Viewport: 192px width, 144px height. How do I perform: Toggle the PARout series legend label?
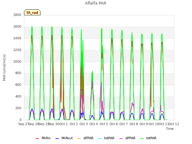pyautogui.click(x=67, y=138)
